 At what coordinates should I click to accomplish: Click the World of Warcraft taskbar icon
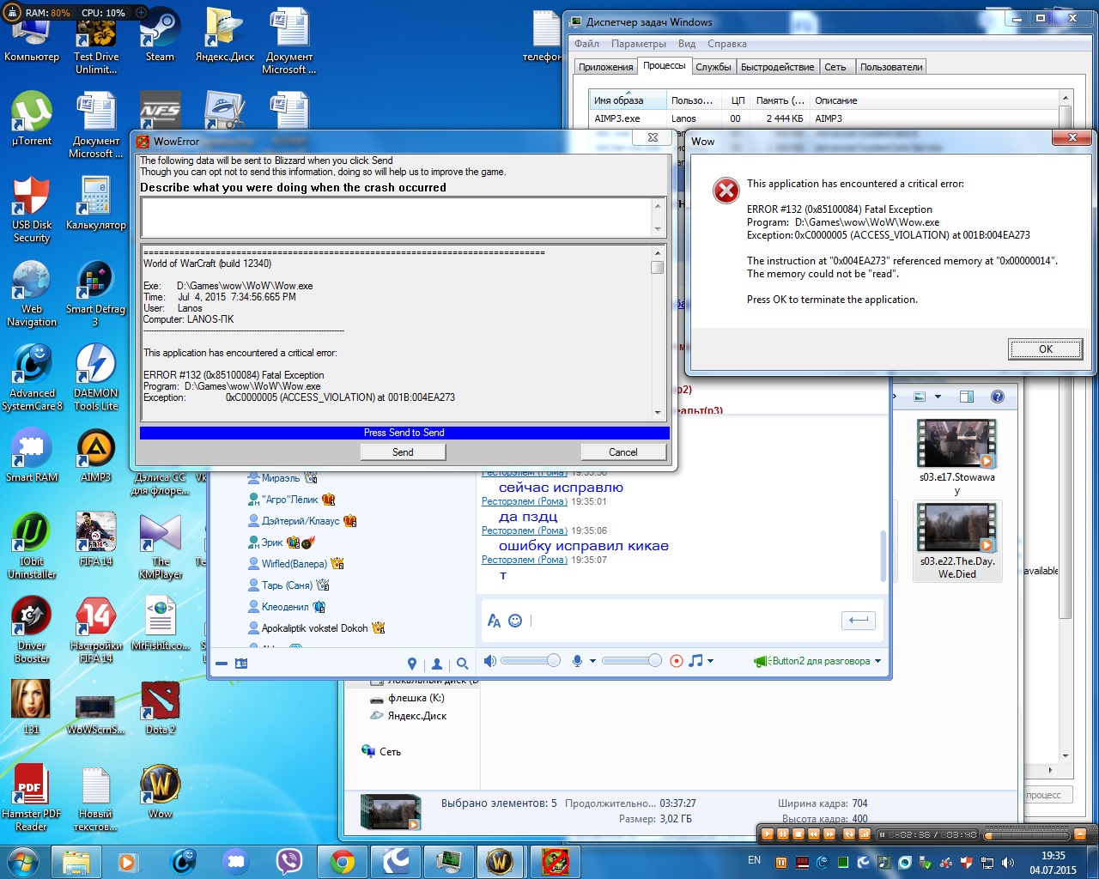[x=500, y=862]
